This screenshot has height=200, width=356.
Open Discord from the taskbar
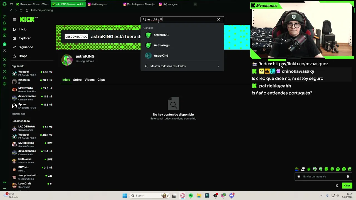(x=232, y=196)
